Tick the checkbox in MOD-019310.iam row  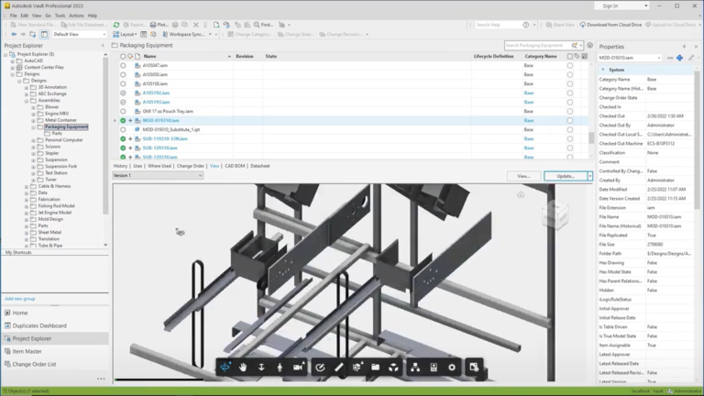[570, 120]
